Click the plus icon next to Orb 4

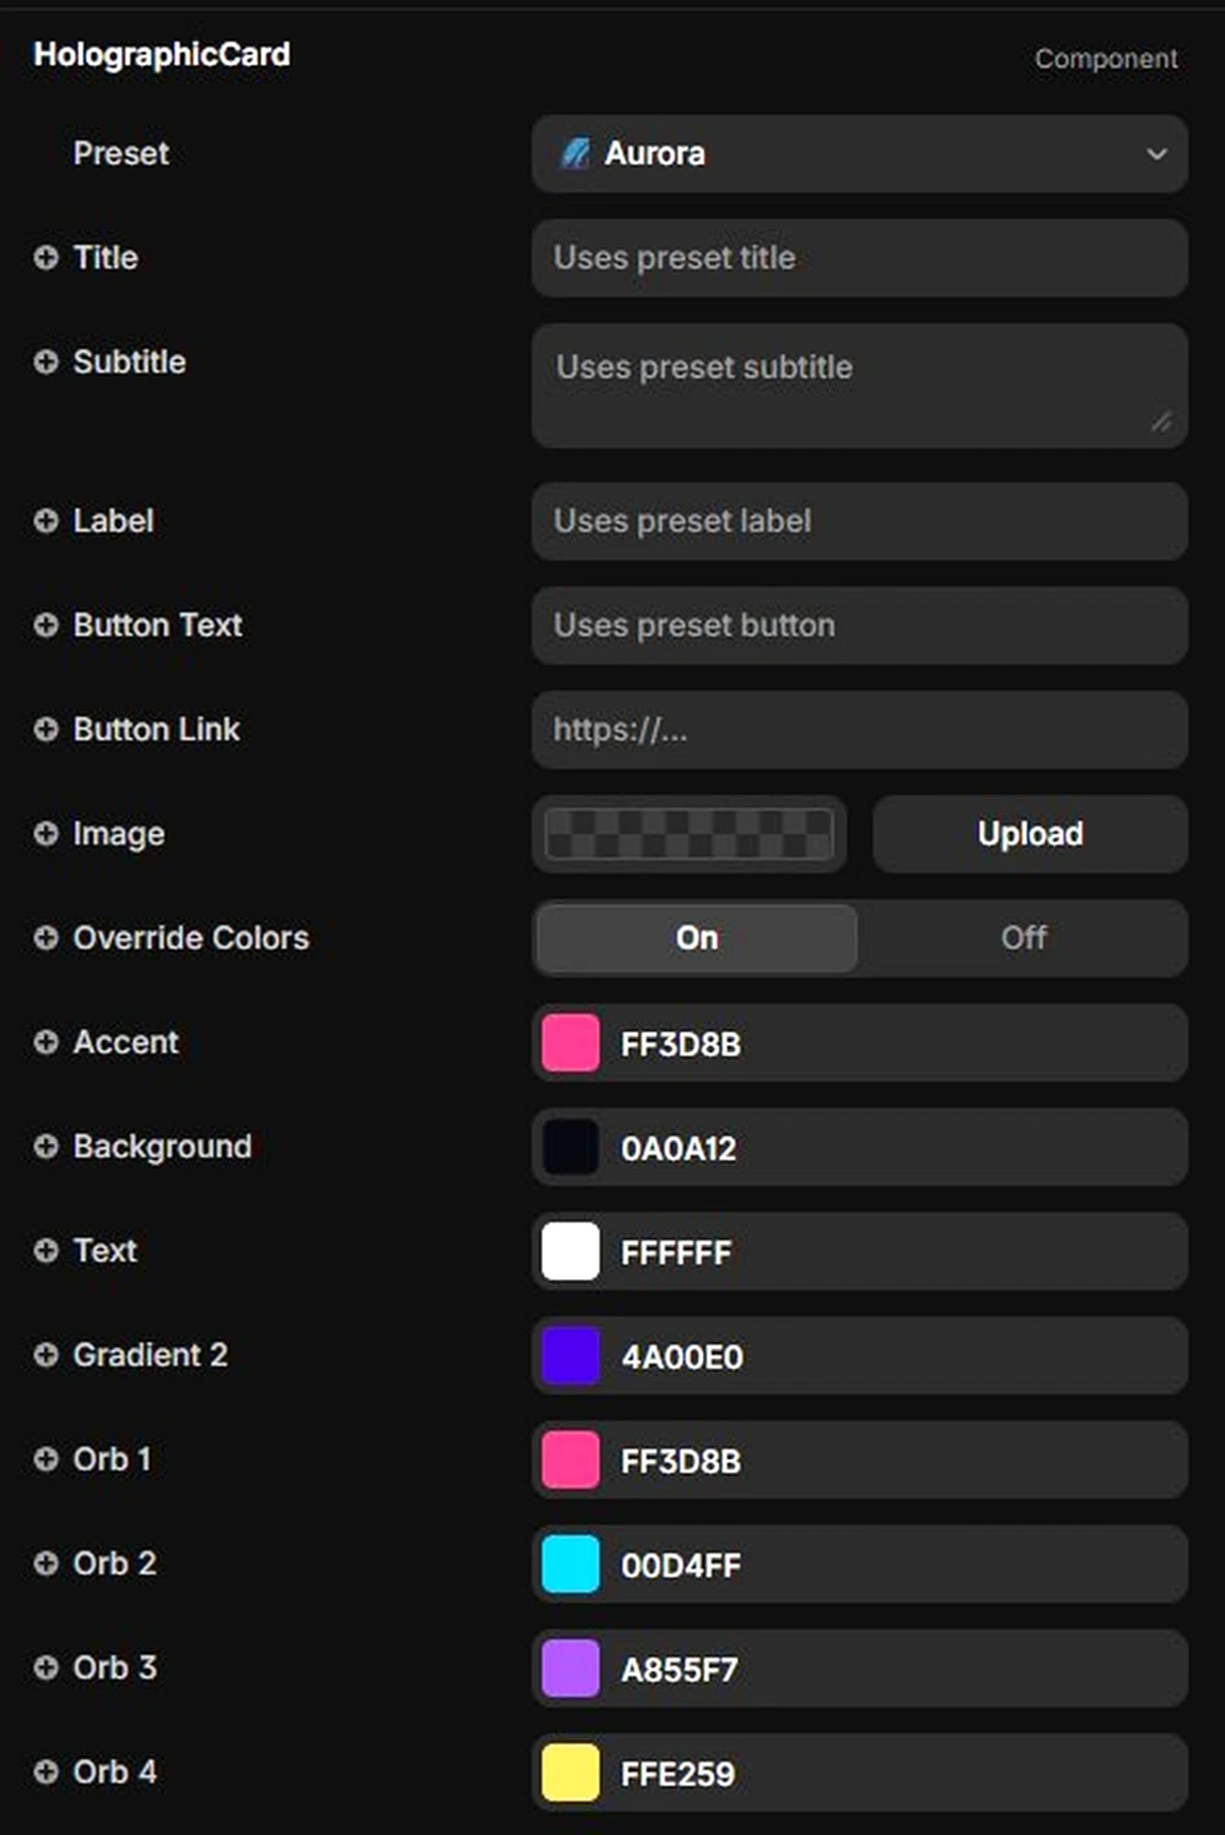(x=46, y=1771)
